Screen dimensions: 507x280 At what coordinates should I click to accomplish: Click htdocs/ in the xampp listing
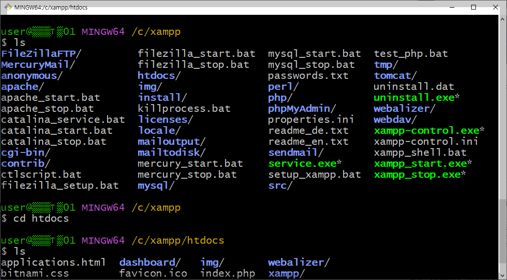click(x=159, y=75)
